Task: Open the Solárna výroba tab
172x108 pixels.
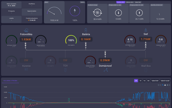Action: tap(10, 81)
